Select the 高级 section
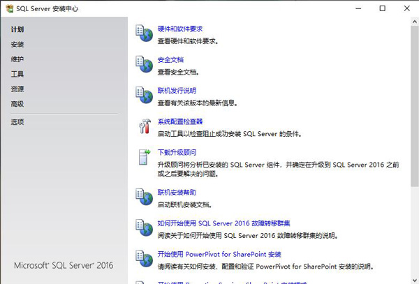This screenshot has height=284, width=419. pos(17,103)
